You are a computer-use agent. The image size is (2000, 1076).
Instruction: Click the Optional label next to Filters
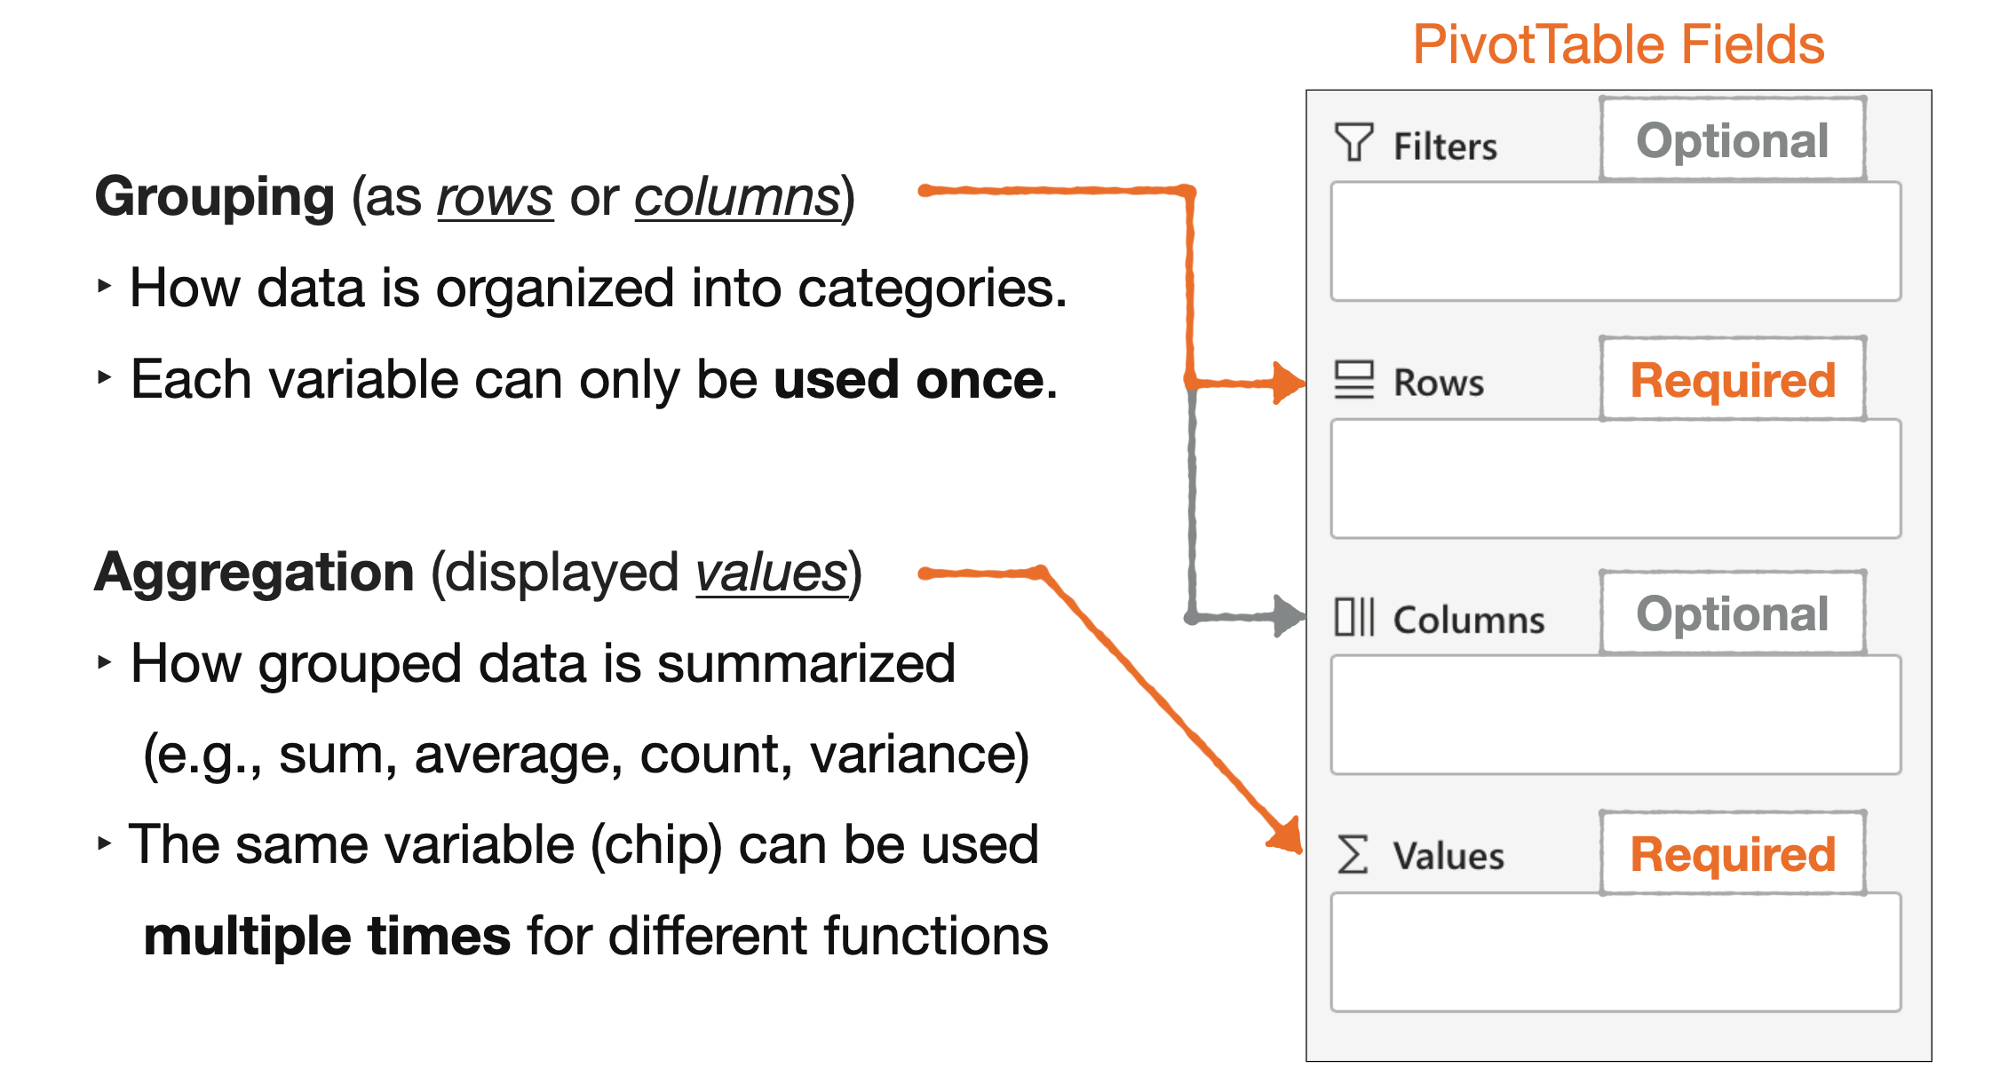click(1732, 140)
